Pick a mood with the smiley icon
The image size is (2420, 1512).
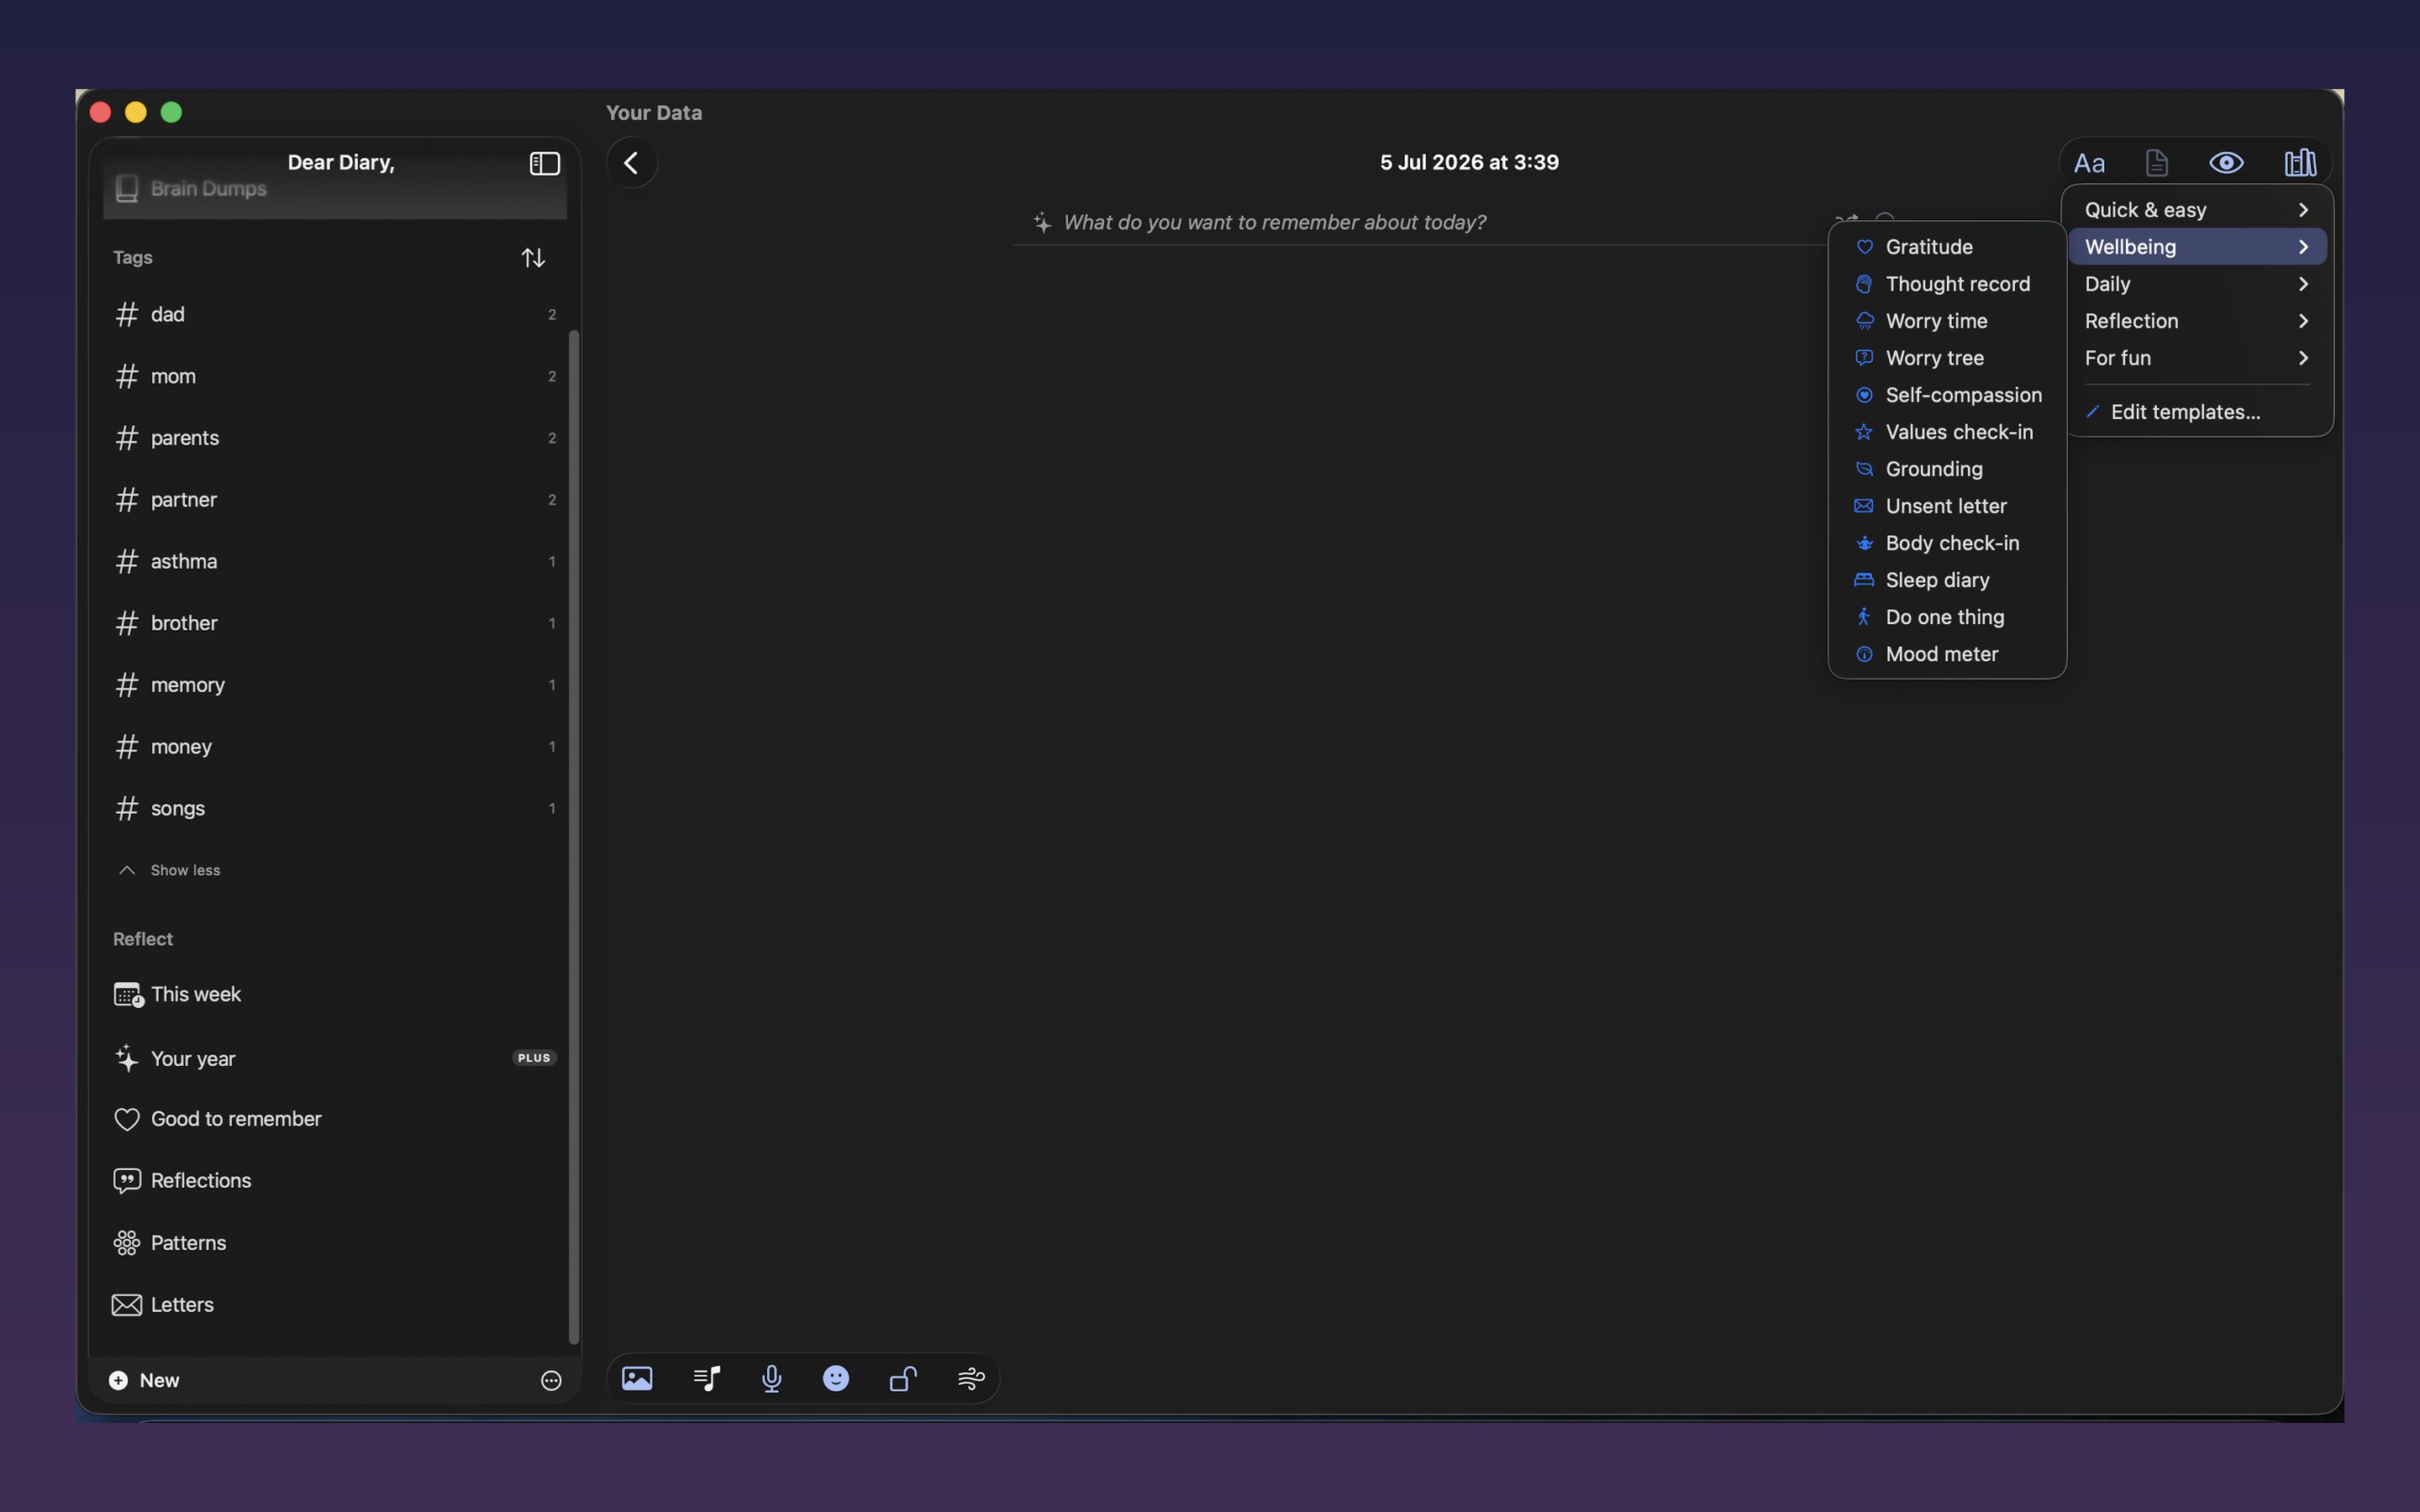click(x=836, y=1379)
